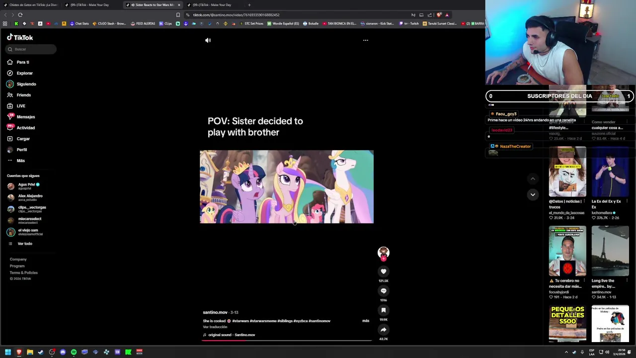
Task: Switch to Chistes de Gatos en TikTok tab
Action: [x=31, y=5]
